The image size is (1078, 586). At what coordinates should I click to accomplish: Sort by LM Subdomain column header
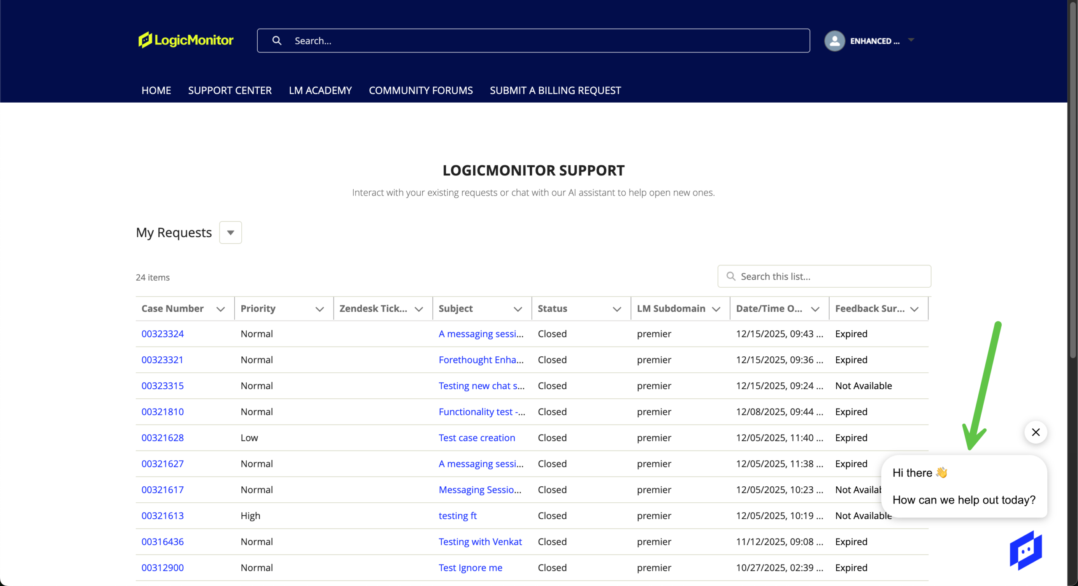coord(671,308)
